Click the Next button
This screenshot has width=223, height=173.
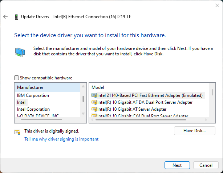[177, 165]
